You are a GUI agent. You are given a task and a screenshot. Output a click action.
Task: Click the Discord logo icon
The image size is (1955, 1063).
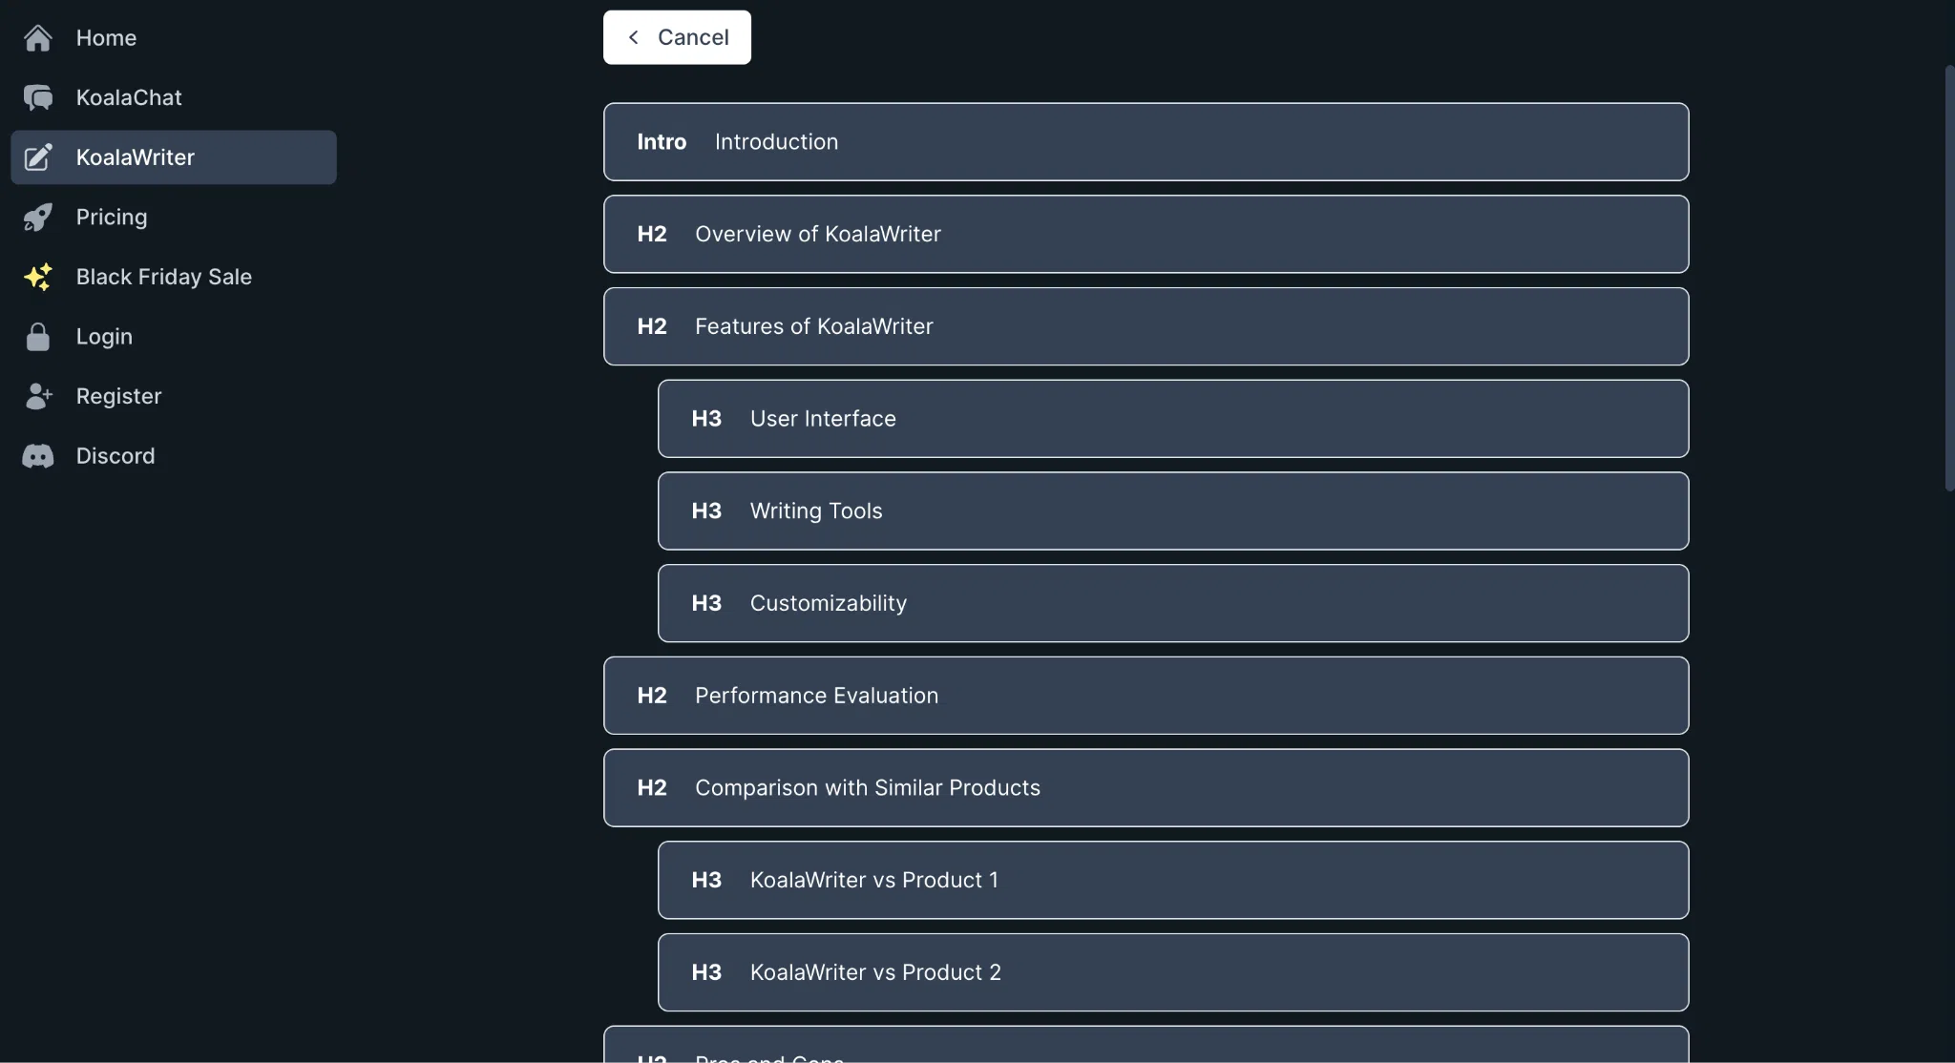coord(38,456)
